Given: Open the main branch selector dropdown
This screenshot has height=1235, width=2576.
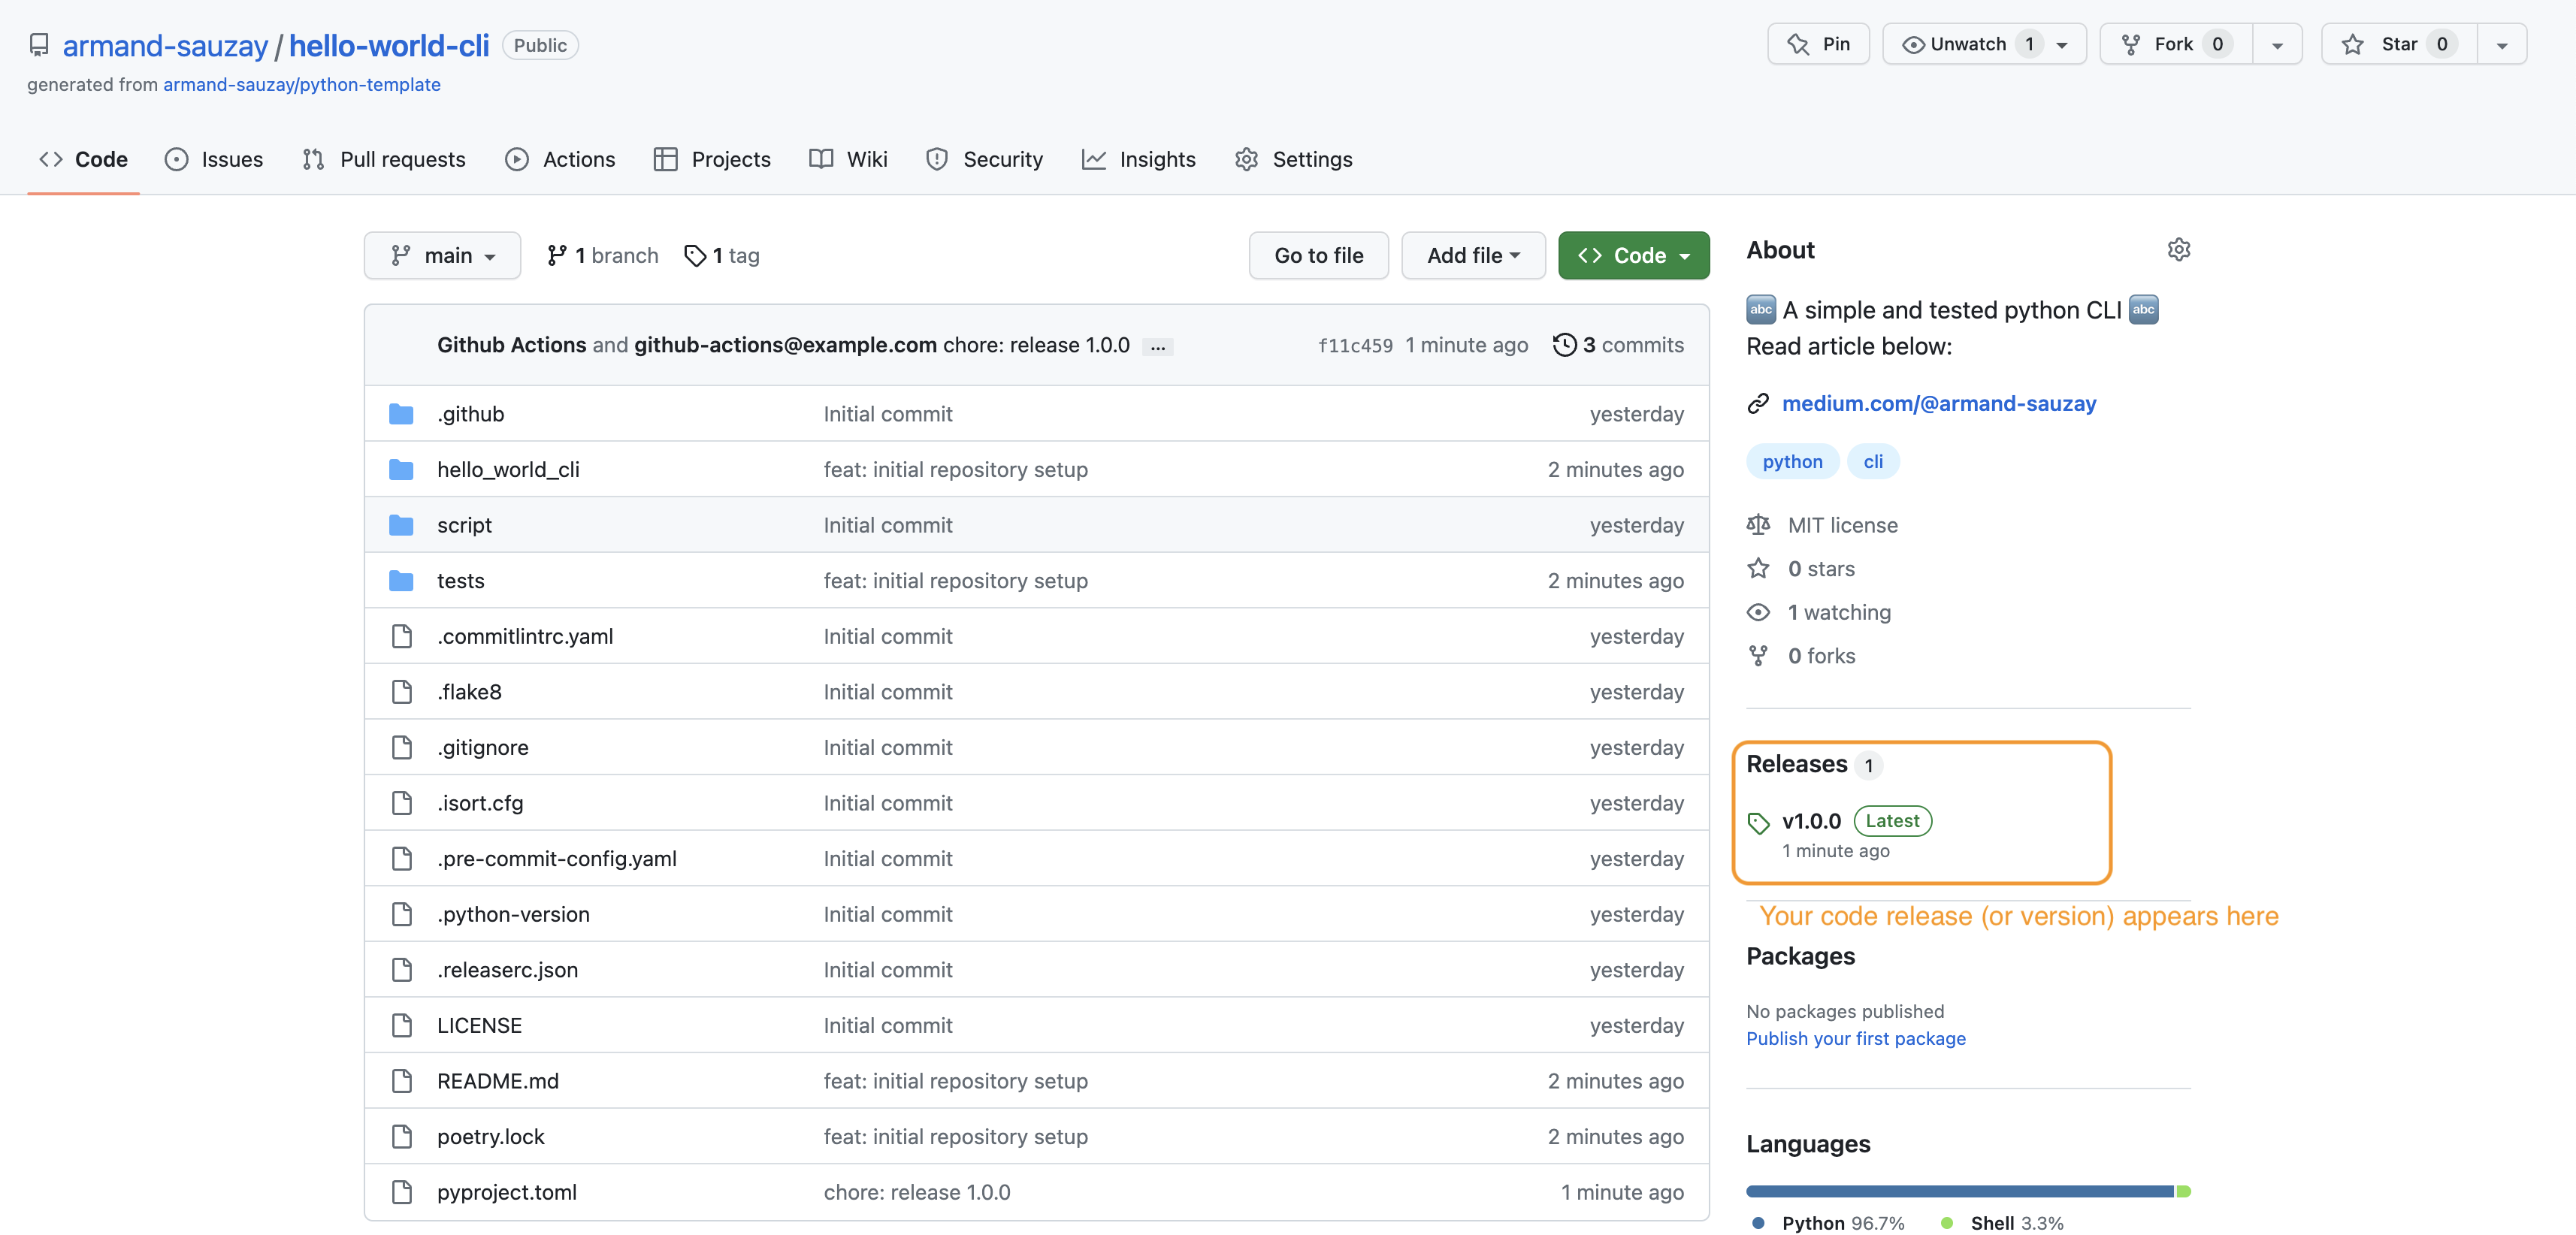Looking at the screenshot, I should (442, 256).
